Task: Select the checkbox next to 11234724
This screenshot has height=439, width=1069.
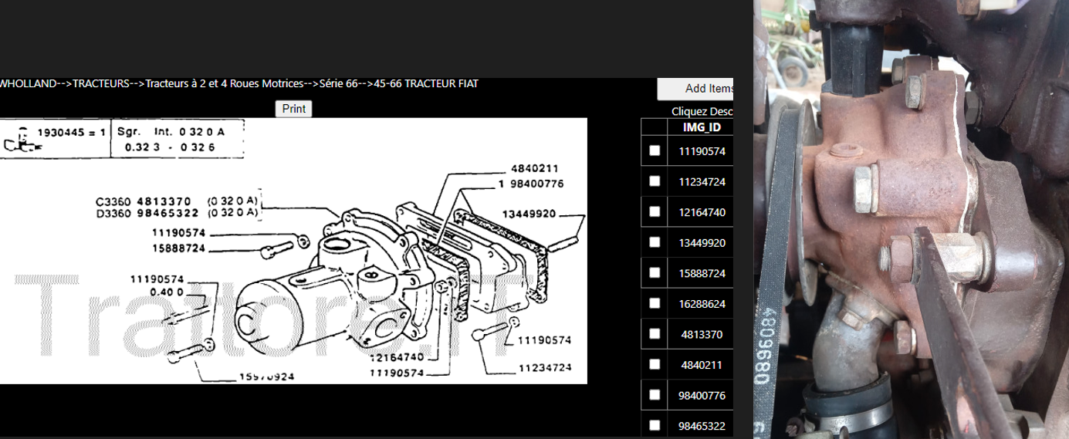Action: 655,181
